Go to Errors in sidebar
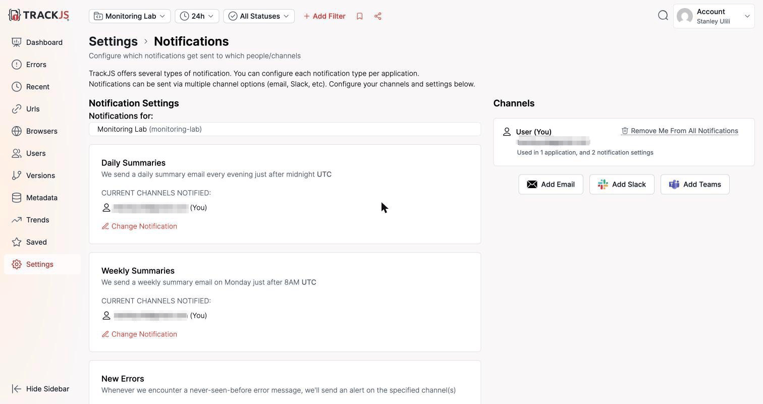This screenshot has height=404, width=763. [36, 65]
